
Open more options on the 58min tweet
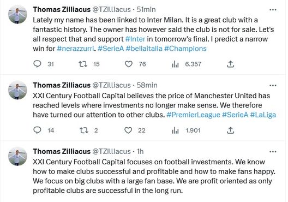pos(273,86)
